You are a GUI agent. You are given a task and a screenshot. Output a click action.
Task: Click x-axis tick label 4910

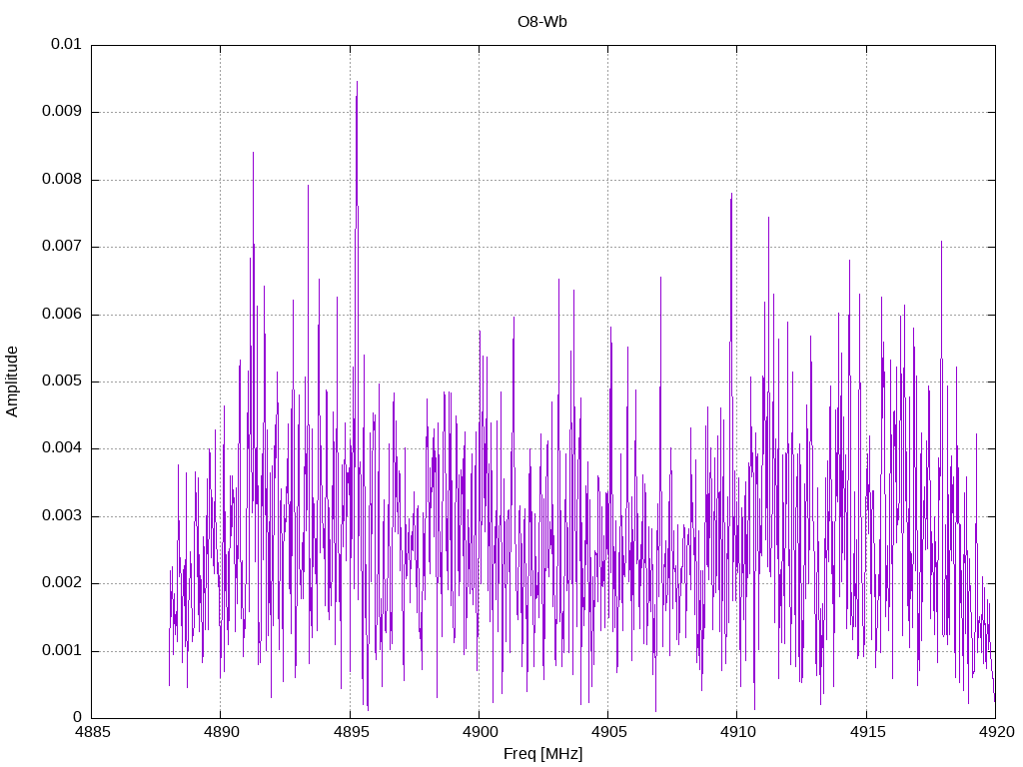coord(737,732)
